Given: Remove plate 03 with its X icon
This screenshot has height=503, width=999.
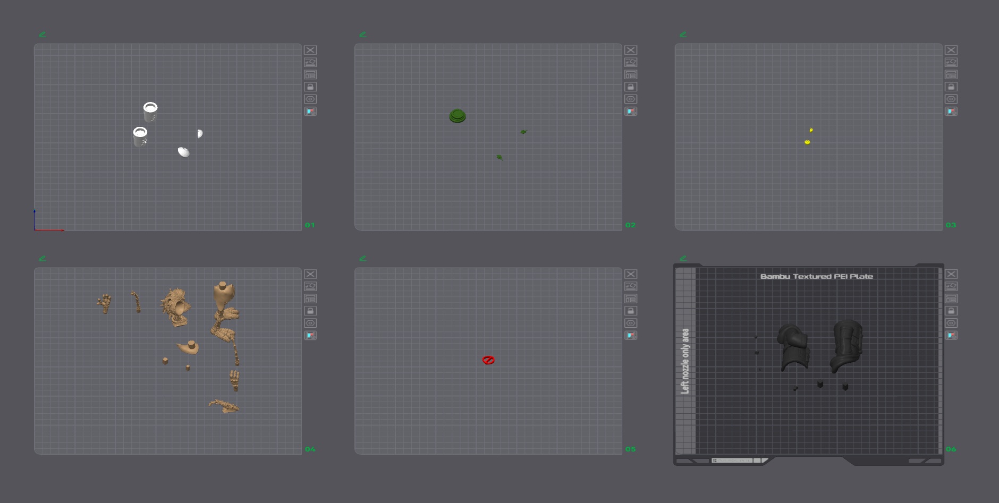Looking at the screenshot, I should click(x=951, y=50).
